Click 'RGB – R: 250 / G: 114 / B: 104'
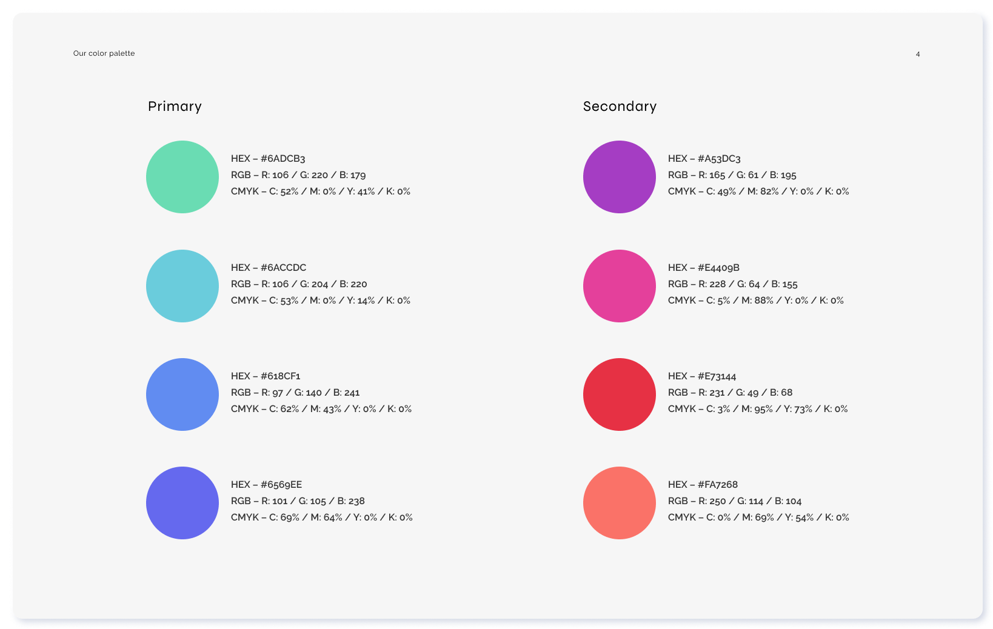This screenshot has width=993, height=629. click(x=735, y=501)
